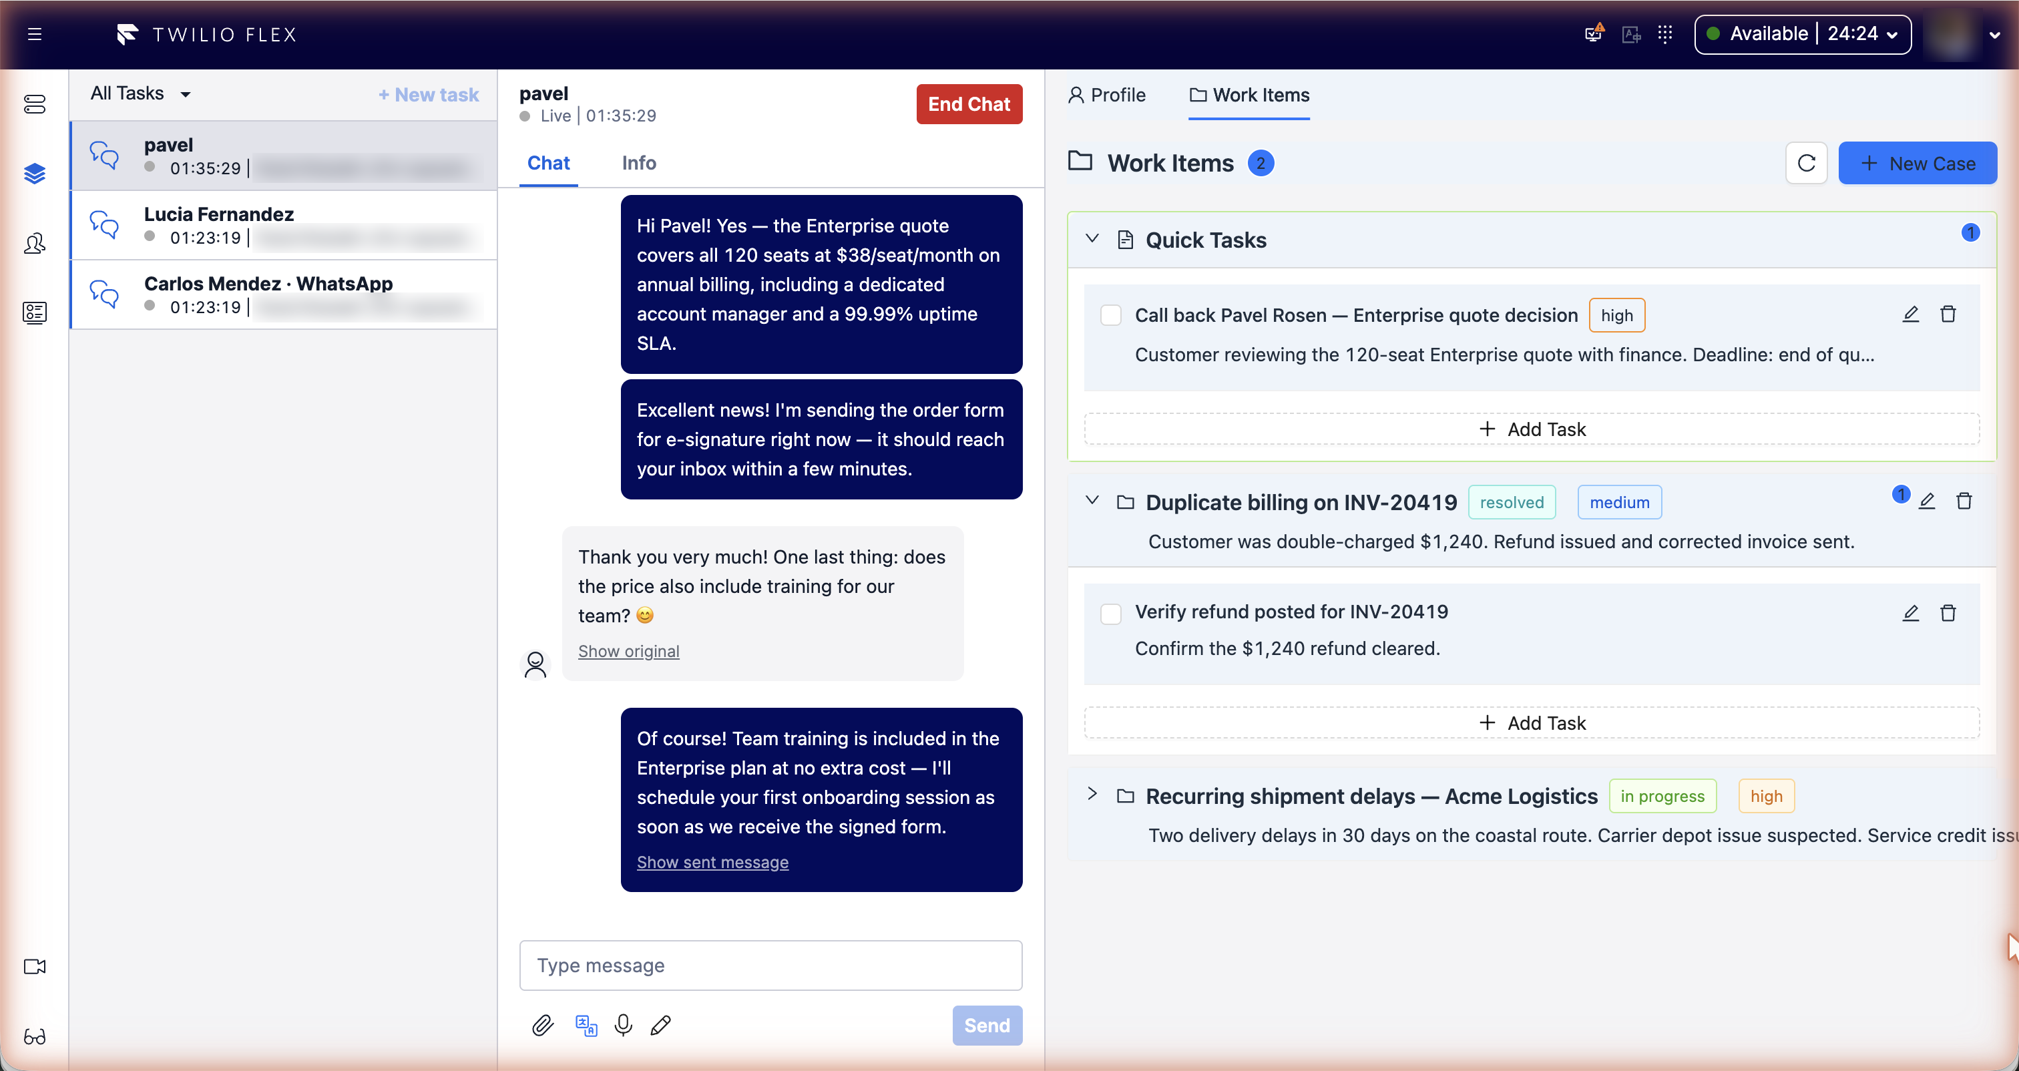Delete the Duplicate billing on INV-20419 case

pyautogui.click(x=1964, y=501)
